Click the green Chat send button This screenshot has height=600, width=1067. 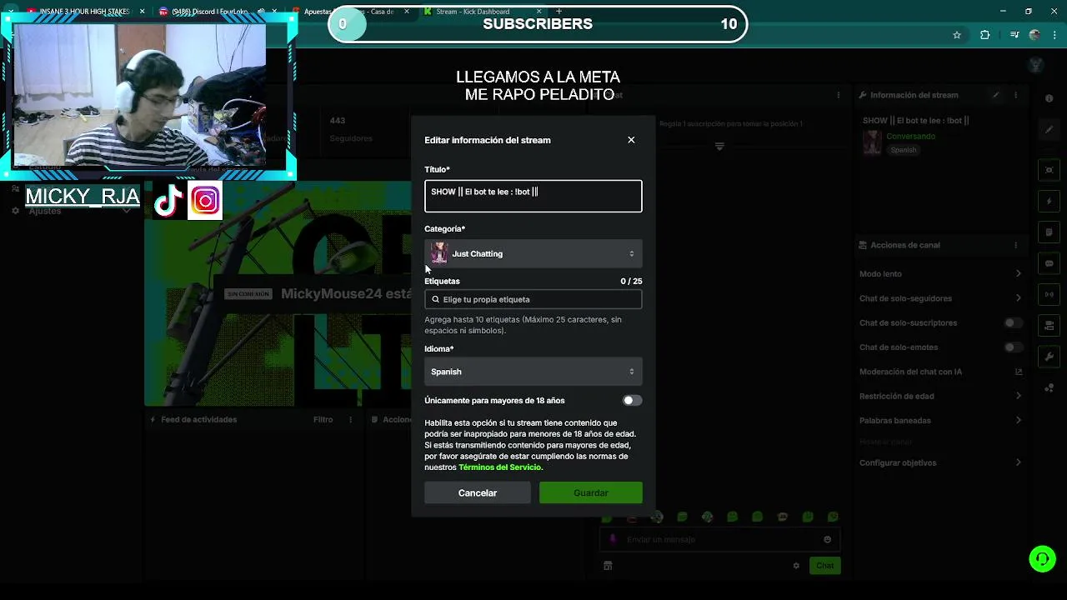pos(824,566)
